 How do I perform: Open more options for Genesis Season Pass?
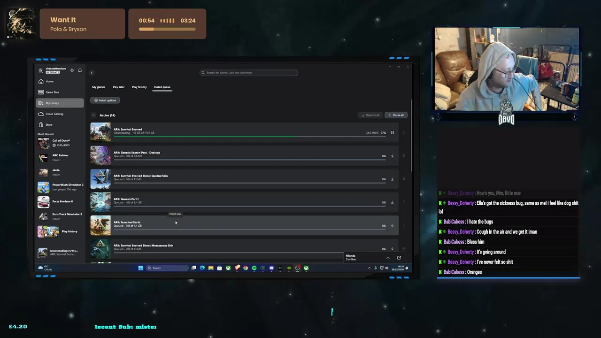[404, 156]
